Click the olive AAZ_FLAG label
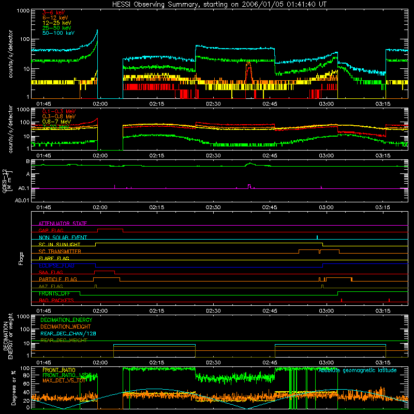The width and height of the screenshot is (414, 414). click(x=51, y=286)
